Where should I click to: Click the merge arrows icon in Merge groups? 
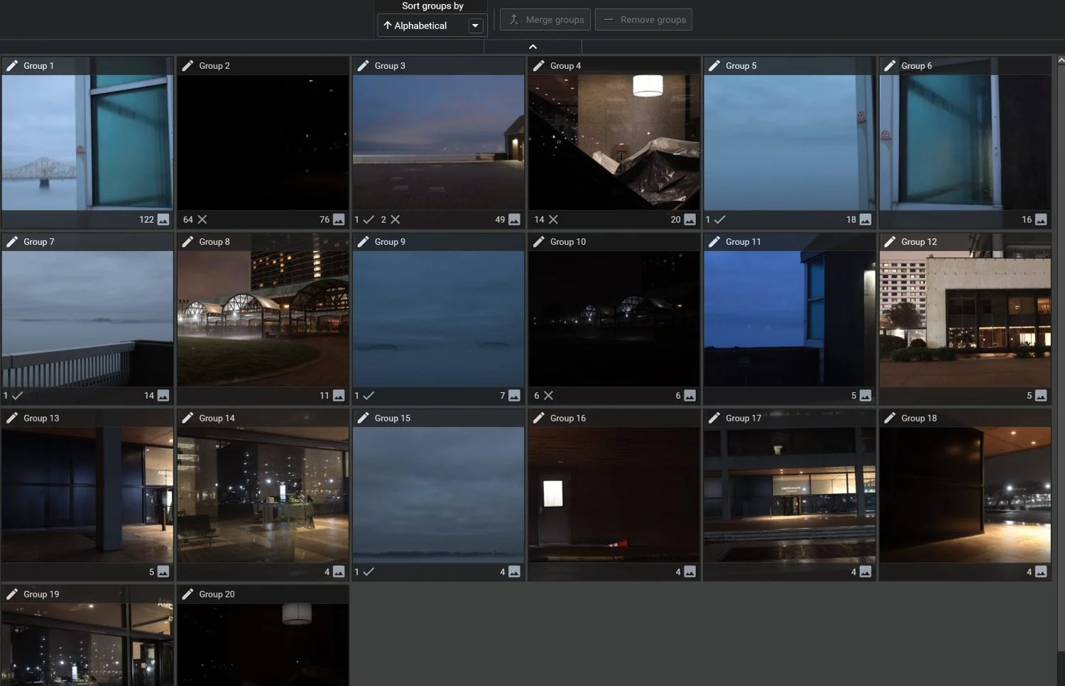[513, 19]
